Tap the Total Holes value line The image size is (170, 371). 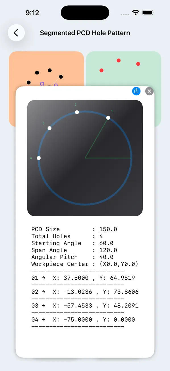(67, 236)
